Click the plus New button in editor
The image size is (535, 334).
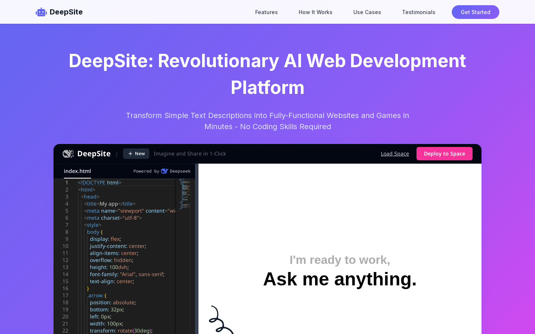pyautogui.click(x=136, y=154)
